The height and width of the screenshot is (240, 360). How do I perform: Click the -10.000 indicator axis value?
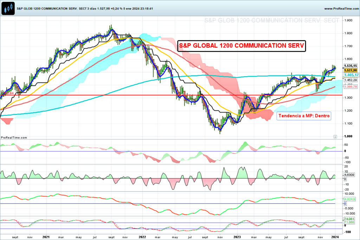pyautogui.click(x=349, y=213)
